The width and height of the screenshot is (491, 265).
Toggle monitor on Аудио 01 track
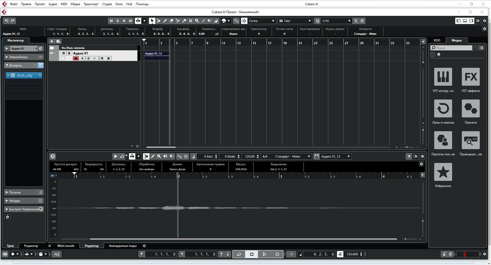coord(82,58)
